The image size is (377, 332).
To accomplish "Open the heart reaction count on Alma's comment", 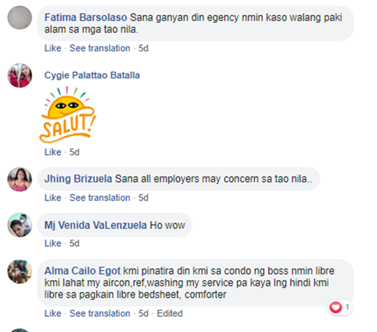I will [x=340, y=307].
